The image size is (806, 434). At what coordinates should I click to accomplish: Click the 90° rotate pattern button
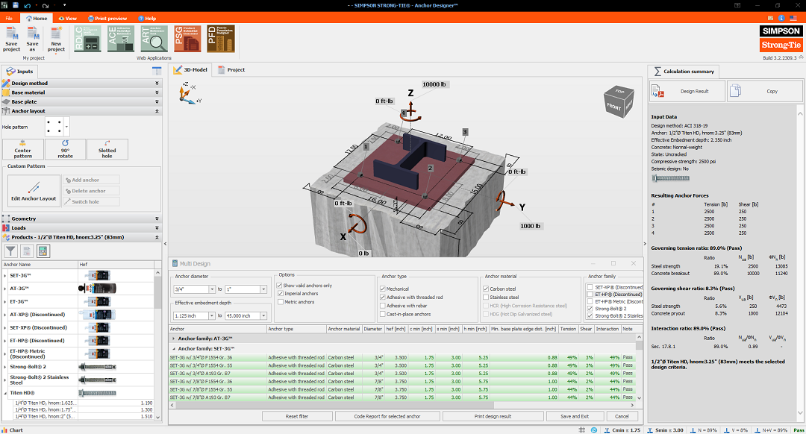tap(65, 148)
